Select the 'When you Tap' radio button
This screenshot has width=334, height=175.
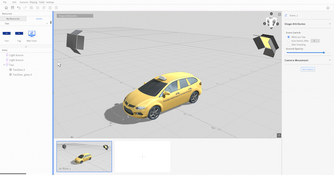coord(288,37)
